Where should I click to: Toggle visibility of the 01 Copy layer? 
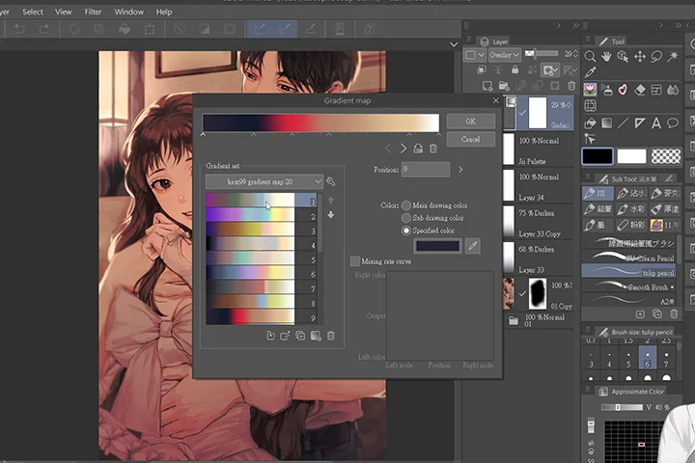pos(523,293)
